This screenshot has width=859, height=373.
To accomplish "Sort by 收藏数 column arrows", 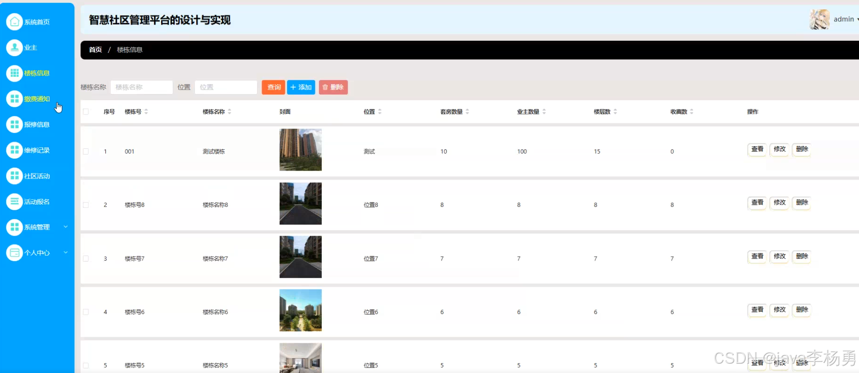I will tap(692, 112).
